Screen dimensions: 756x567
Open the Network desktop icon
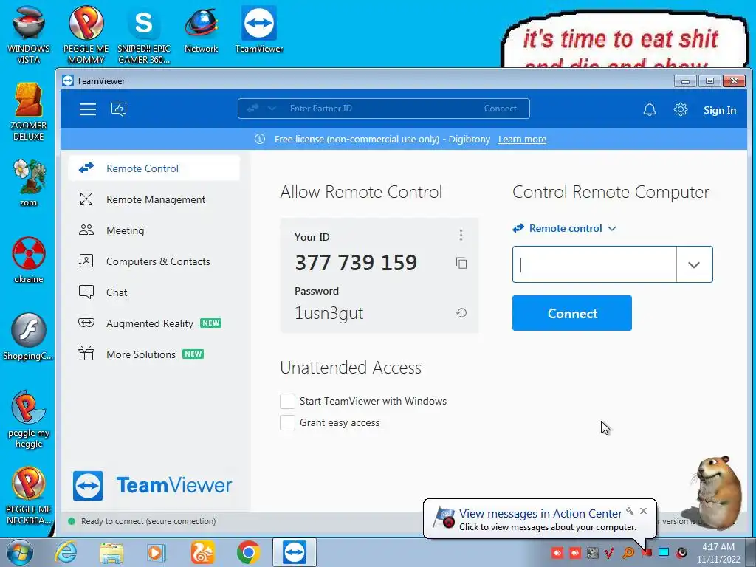tap(201, 30)
